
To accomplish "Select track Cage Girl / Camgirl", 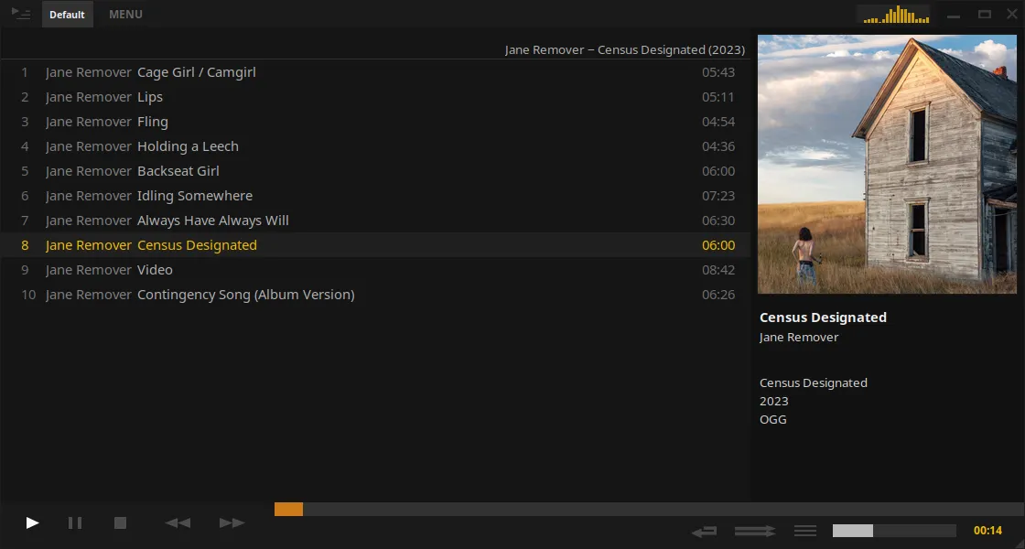I will coord(375,72).
